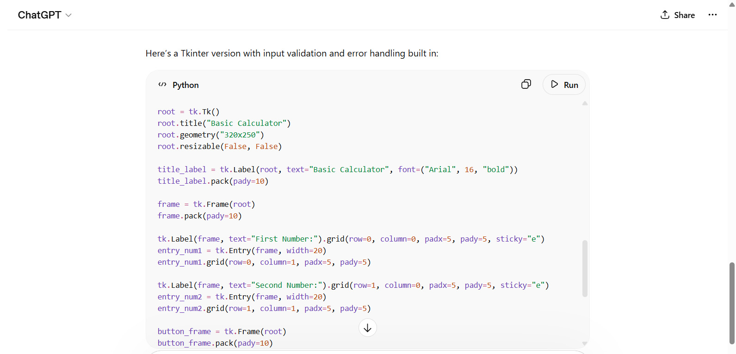Click the entry_num1 = tk.Entry code line
The image size is (736, 354).
241,251
